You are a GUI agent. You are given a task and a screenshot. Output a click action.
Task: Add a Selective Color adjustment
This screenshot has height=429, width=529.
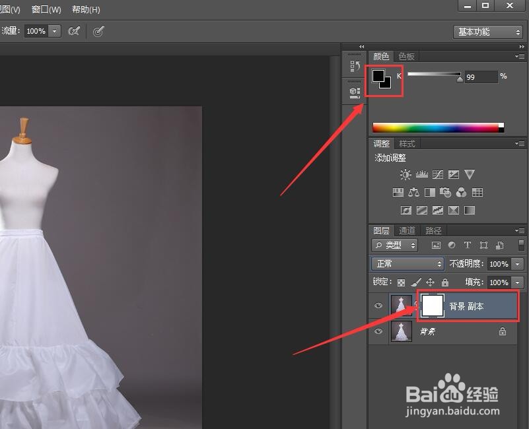point(454,211)
